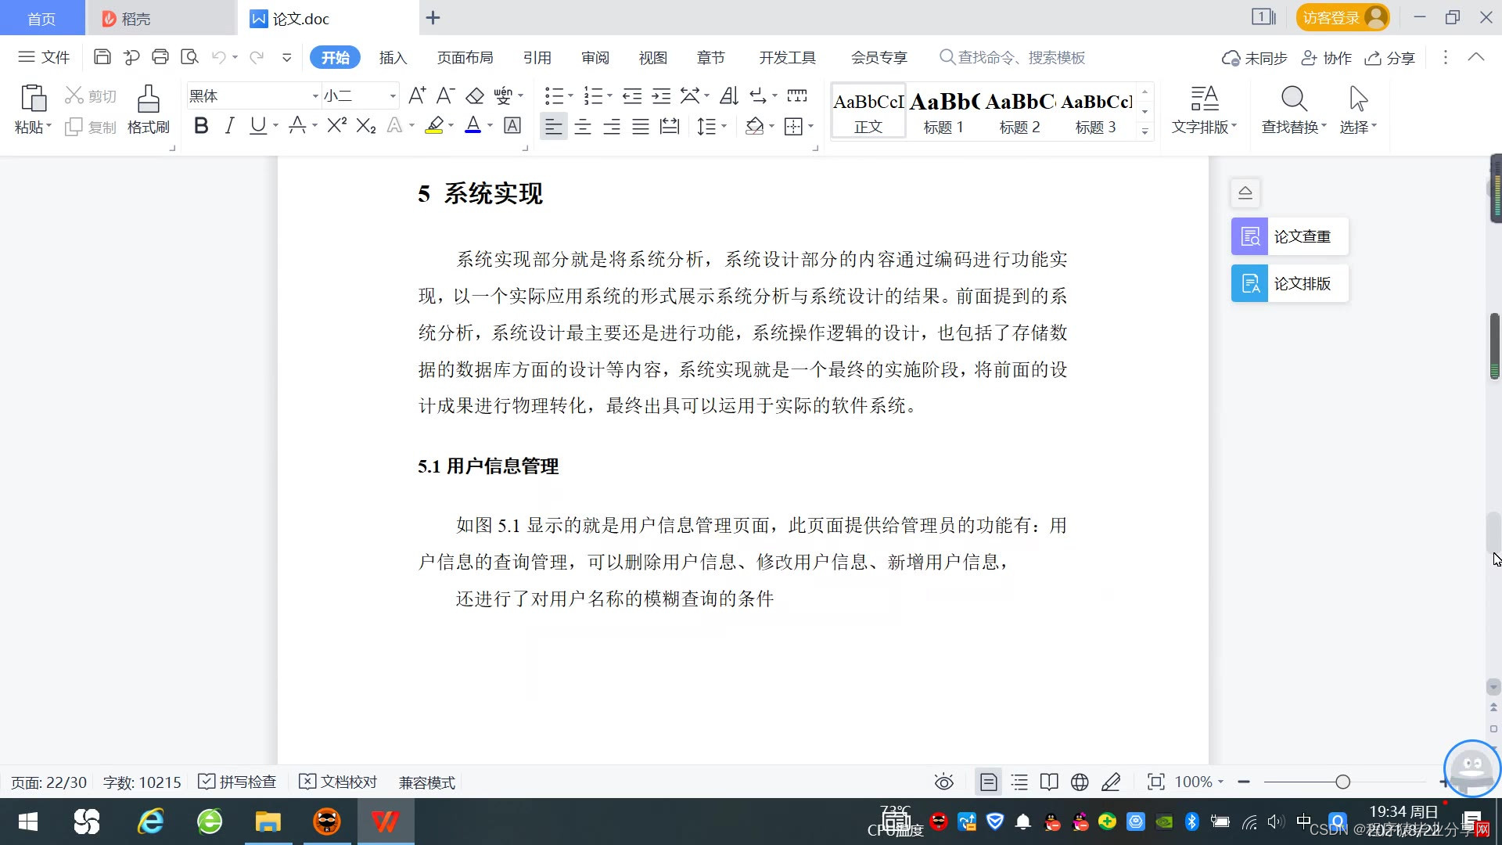Switch to the 页面布局 ribbon tab
The image size is (1502, 845).
[465, 57]
